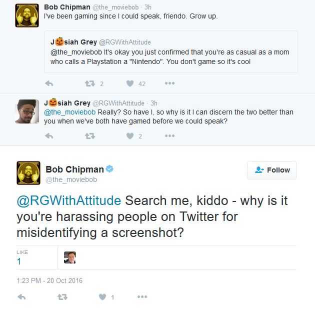Like the main expanded tweet

tap(102, 297)
